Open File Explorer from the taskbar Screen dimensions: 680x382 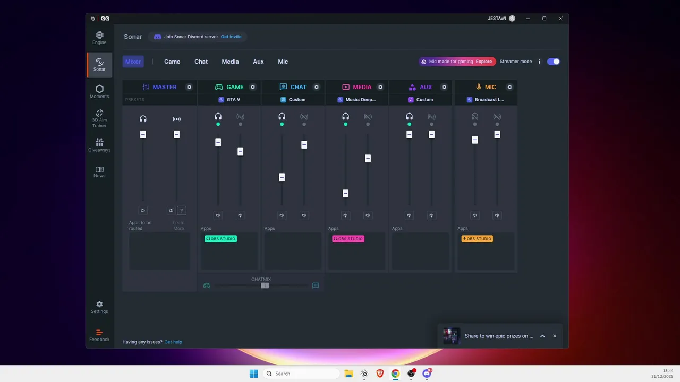click(x=348, y=374)
